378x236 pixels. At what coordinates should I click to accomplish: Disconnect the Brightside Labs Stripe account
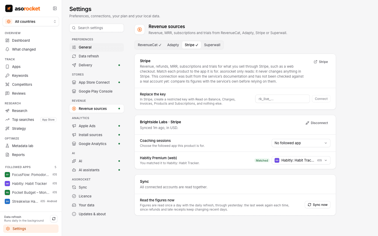coord(317,123)
